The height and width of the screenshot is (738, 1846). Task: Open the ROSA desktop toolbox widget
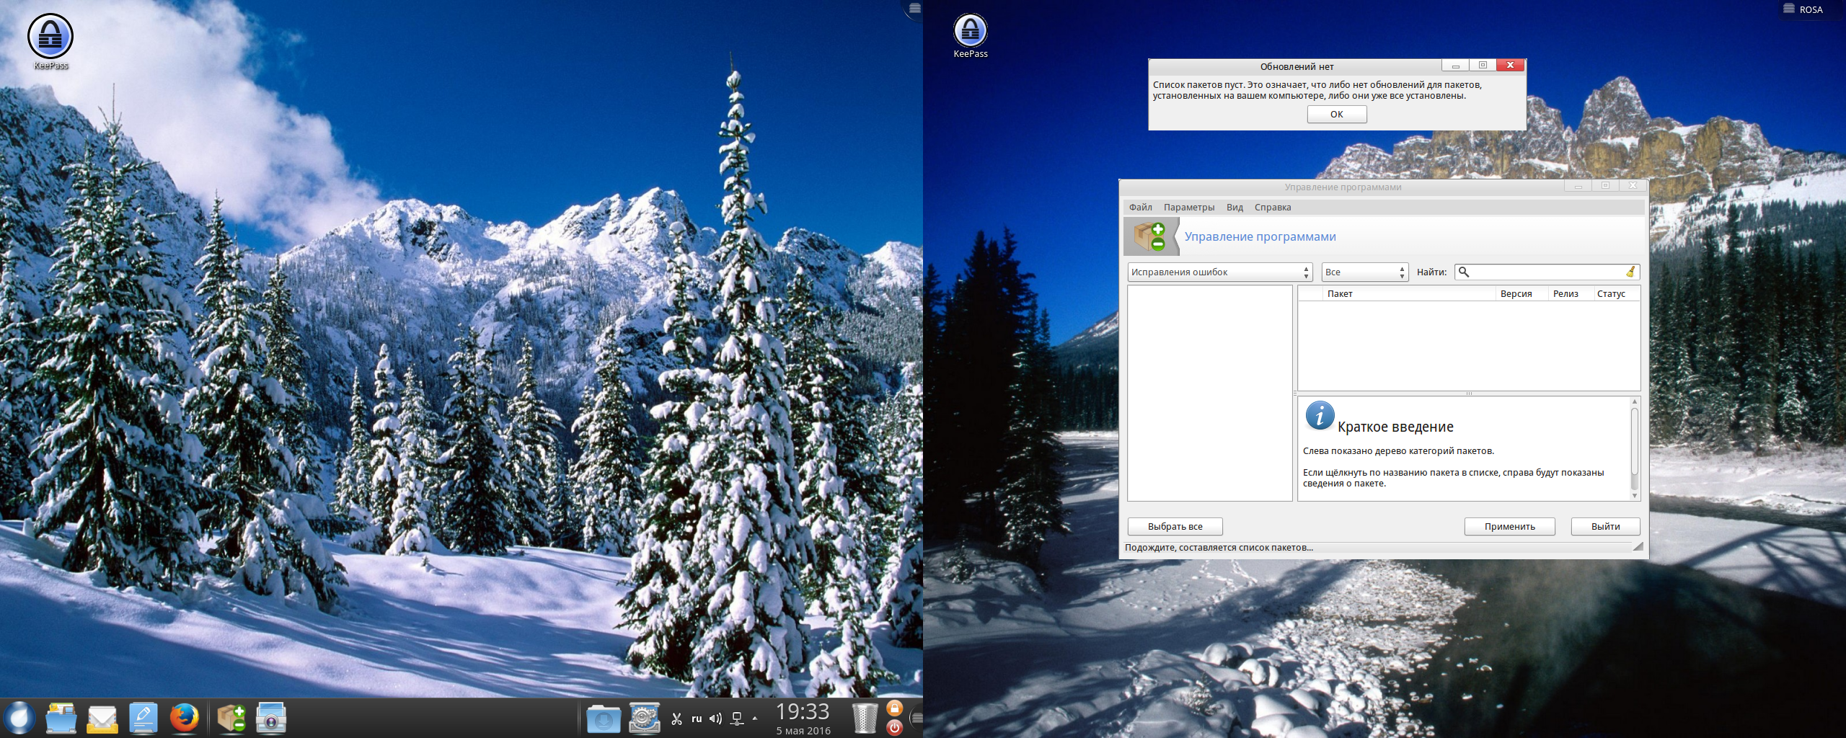1804,9
